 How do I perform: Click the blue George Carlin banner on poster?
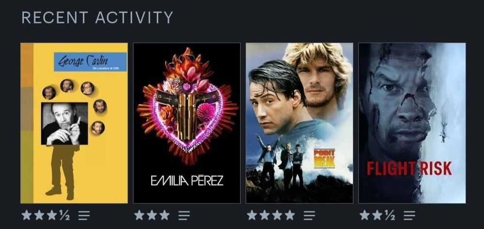[x=91, y=62]
